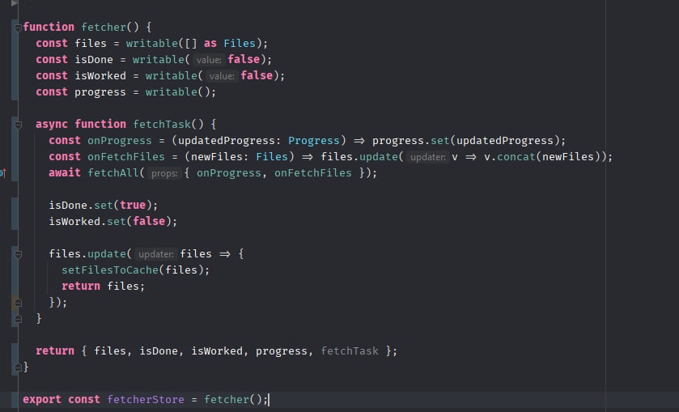Image resolution: width=679 pixels, height=412 pixels.
Task: Click 'onFetchFiles' in its const declaration
Action: (x=126, y=157)
